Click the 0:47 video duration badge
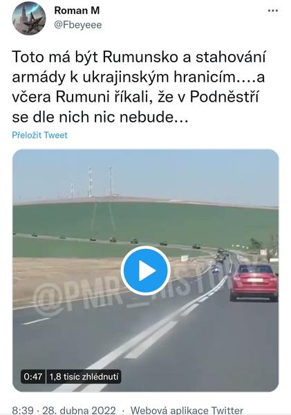Image resolution: width=291 pixels, height=415 pixels. 32,376
